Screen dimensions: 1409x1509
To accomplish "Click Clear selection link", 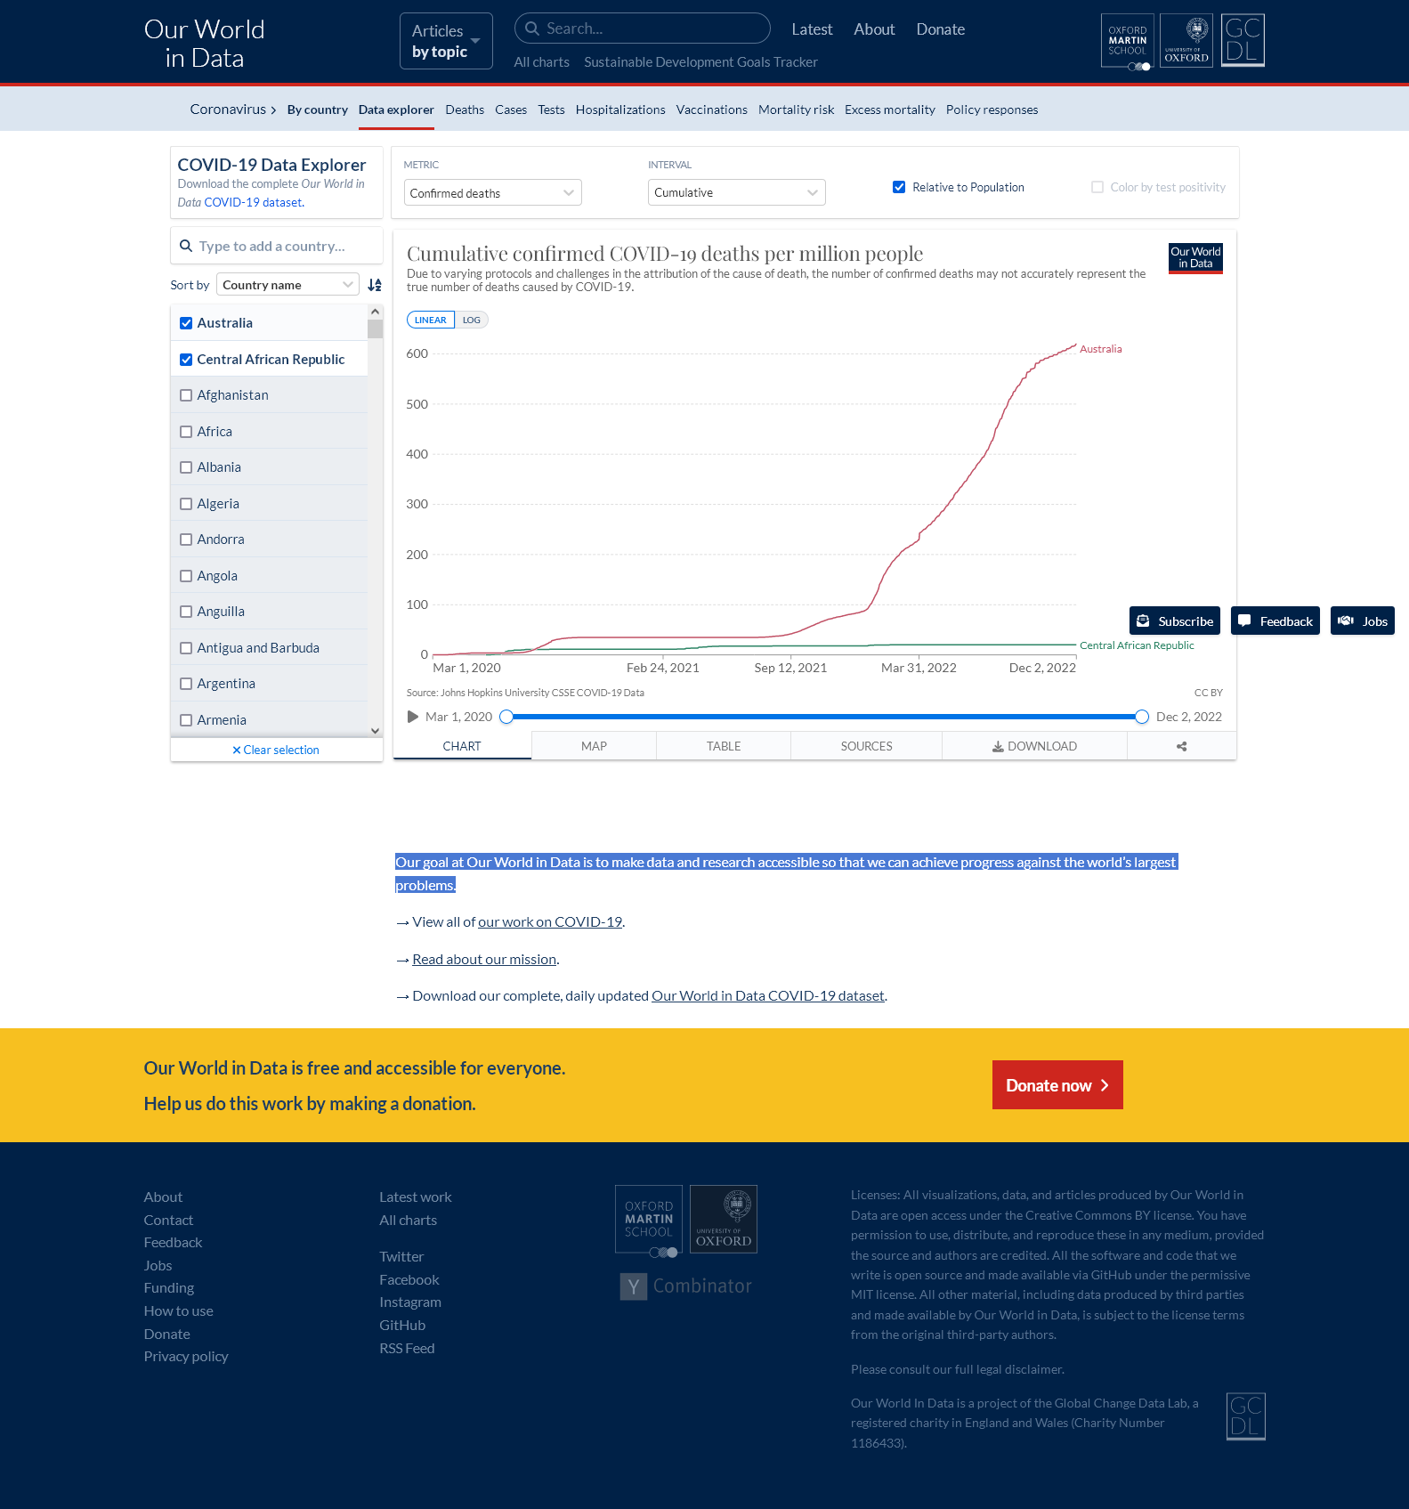I will pos(276,750).
